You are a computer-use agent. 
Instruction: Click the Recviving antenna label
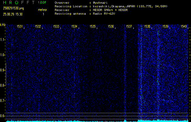[x=70, y=14]
